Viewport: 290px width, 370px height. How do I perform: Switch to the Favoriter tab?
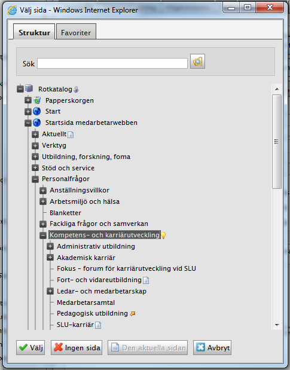(x=76, y=32)
